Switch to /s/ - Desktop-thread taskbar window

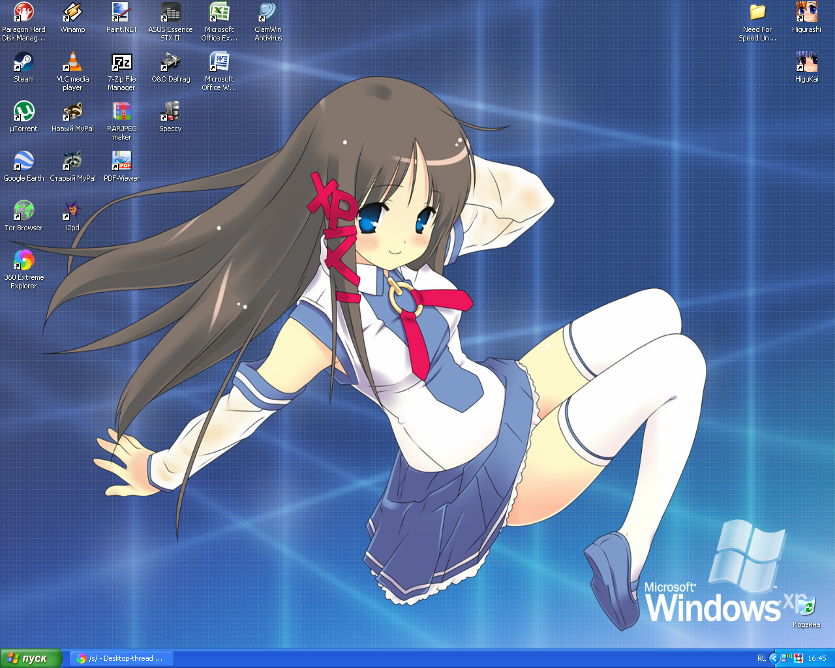click(x=122, y=658)
